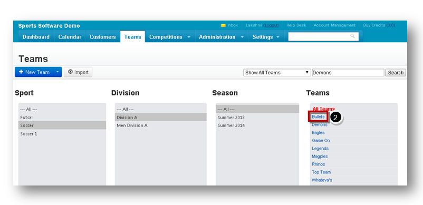This screenshot has width=423, height=205.
Task: Click the Search button
Action: point(396,73)
